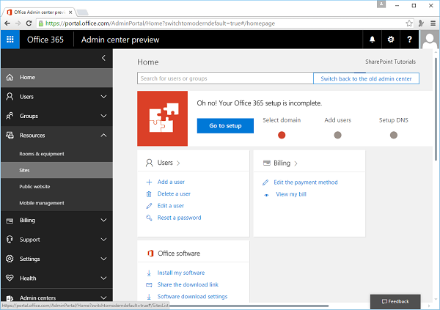Reload the page with the refresh button

tap(29, 23)
